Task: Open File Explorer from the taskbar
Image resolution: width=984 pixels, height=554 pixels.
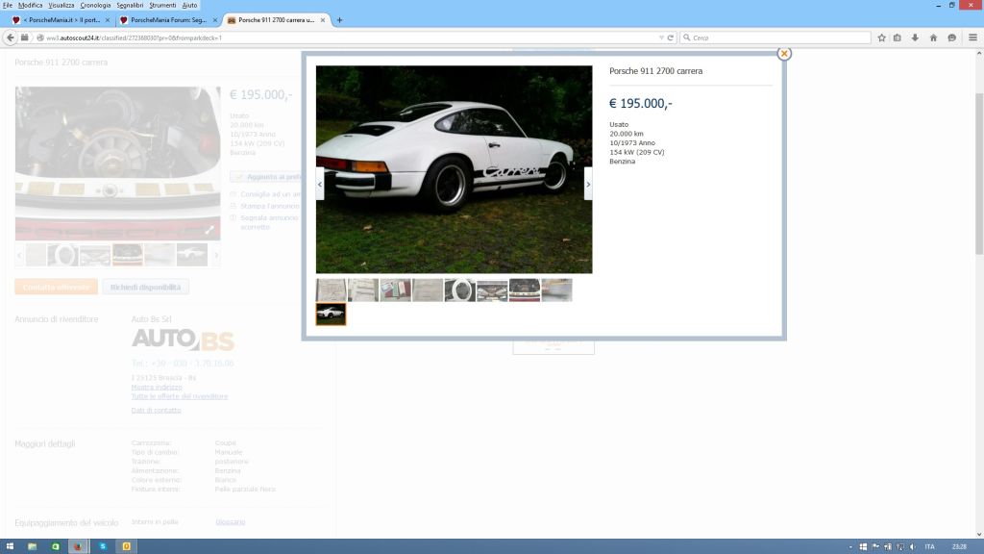Action: pyautogui.click(x=32, y=546)
